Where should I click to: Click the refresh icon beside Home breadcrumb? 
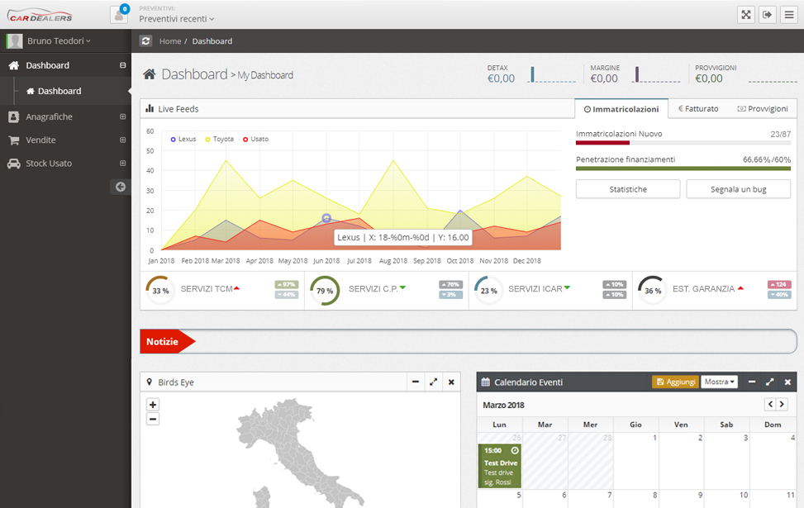tap(145, 41)
